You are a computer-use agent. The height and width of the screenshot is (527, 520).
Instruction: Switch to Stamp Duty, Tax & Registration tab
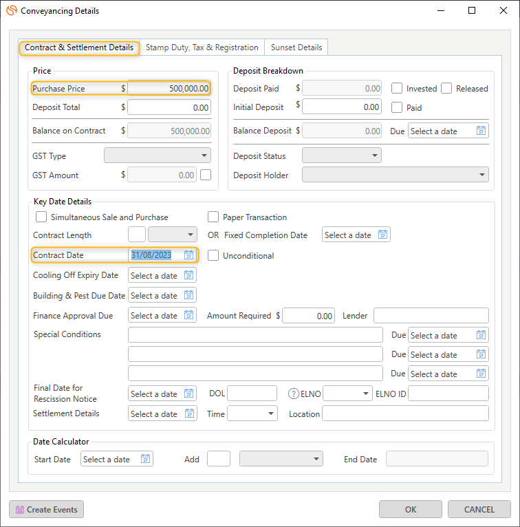coord(202,47)
